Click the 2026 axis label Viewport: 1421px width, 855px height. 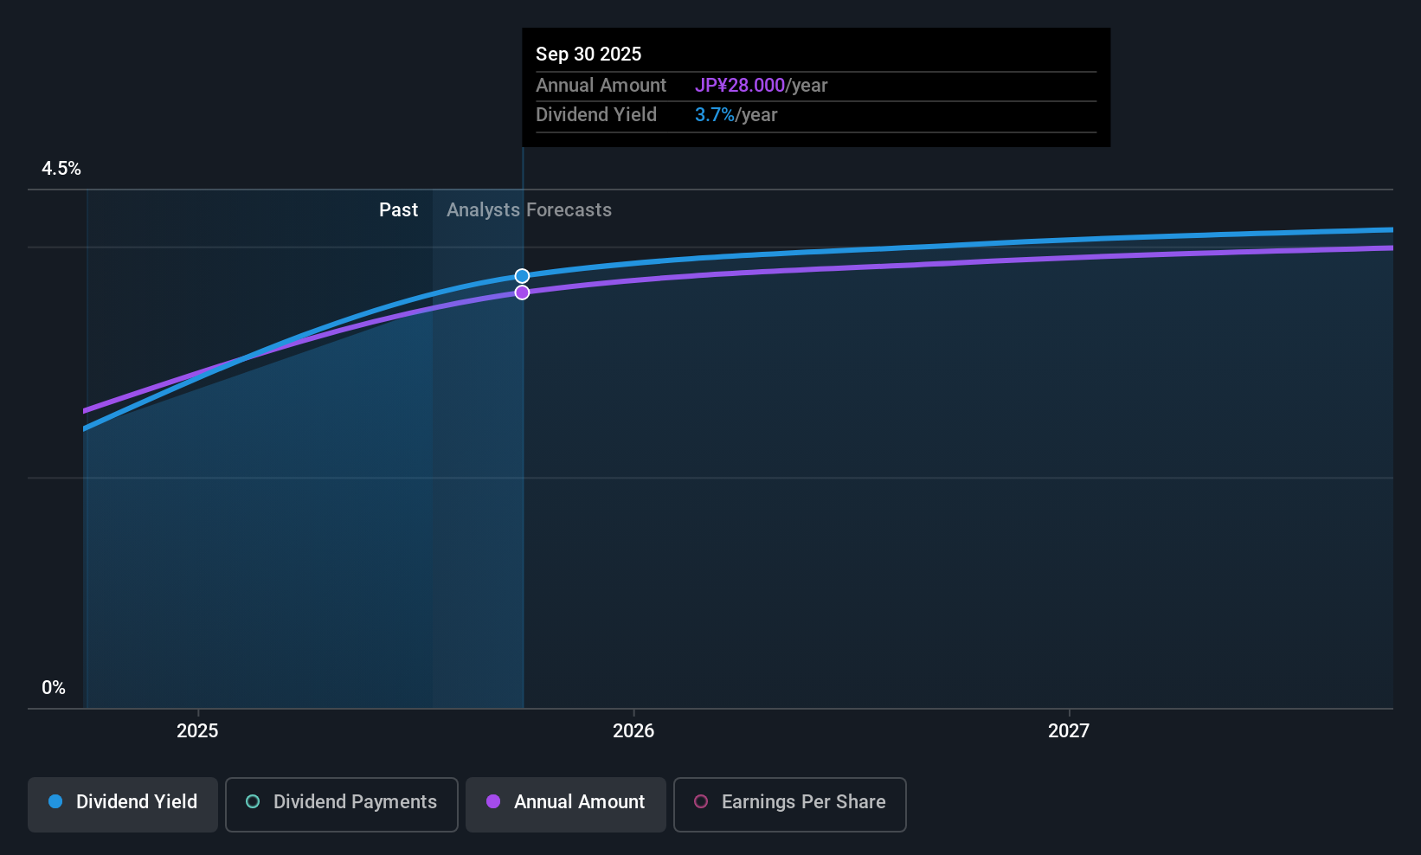point(633,730)
